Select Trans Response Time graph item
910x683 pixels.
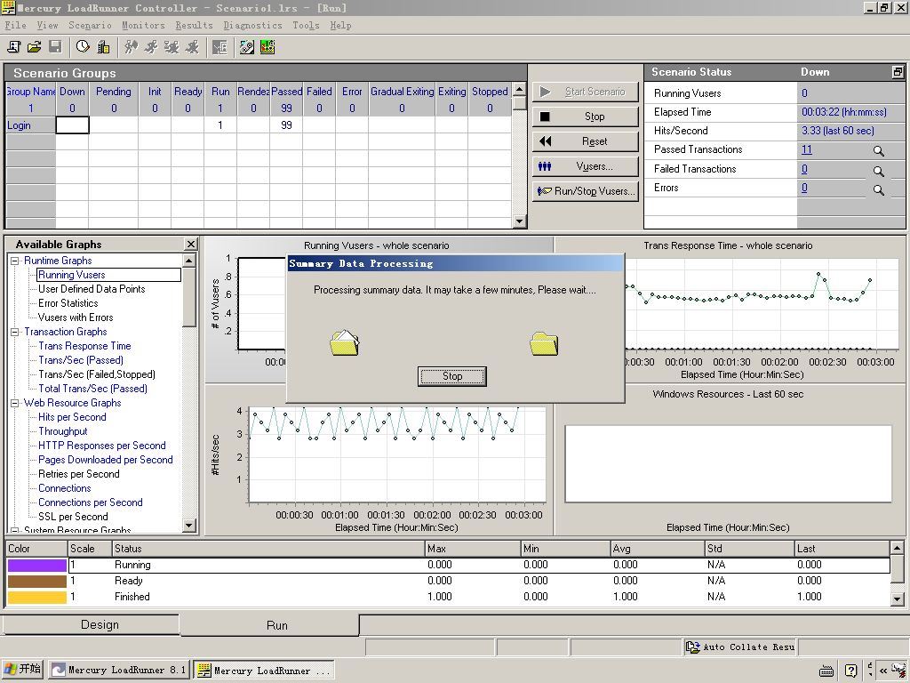click(x=84, y=346)
